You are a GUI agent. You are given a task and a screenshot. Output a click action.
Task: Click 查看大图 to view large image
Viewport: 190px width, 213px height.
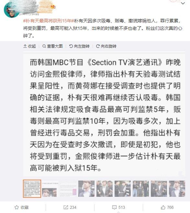tap(52, 46)
